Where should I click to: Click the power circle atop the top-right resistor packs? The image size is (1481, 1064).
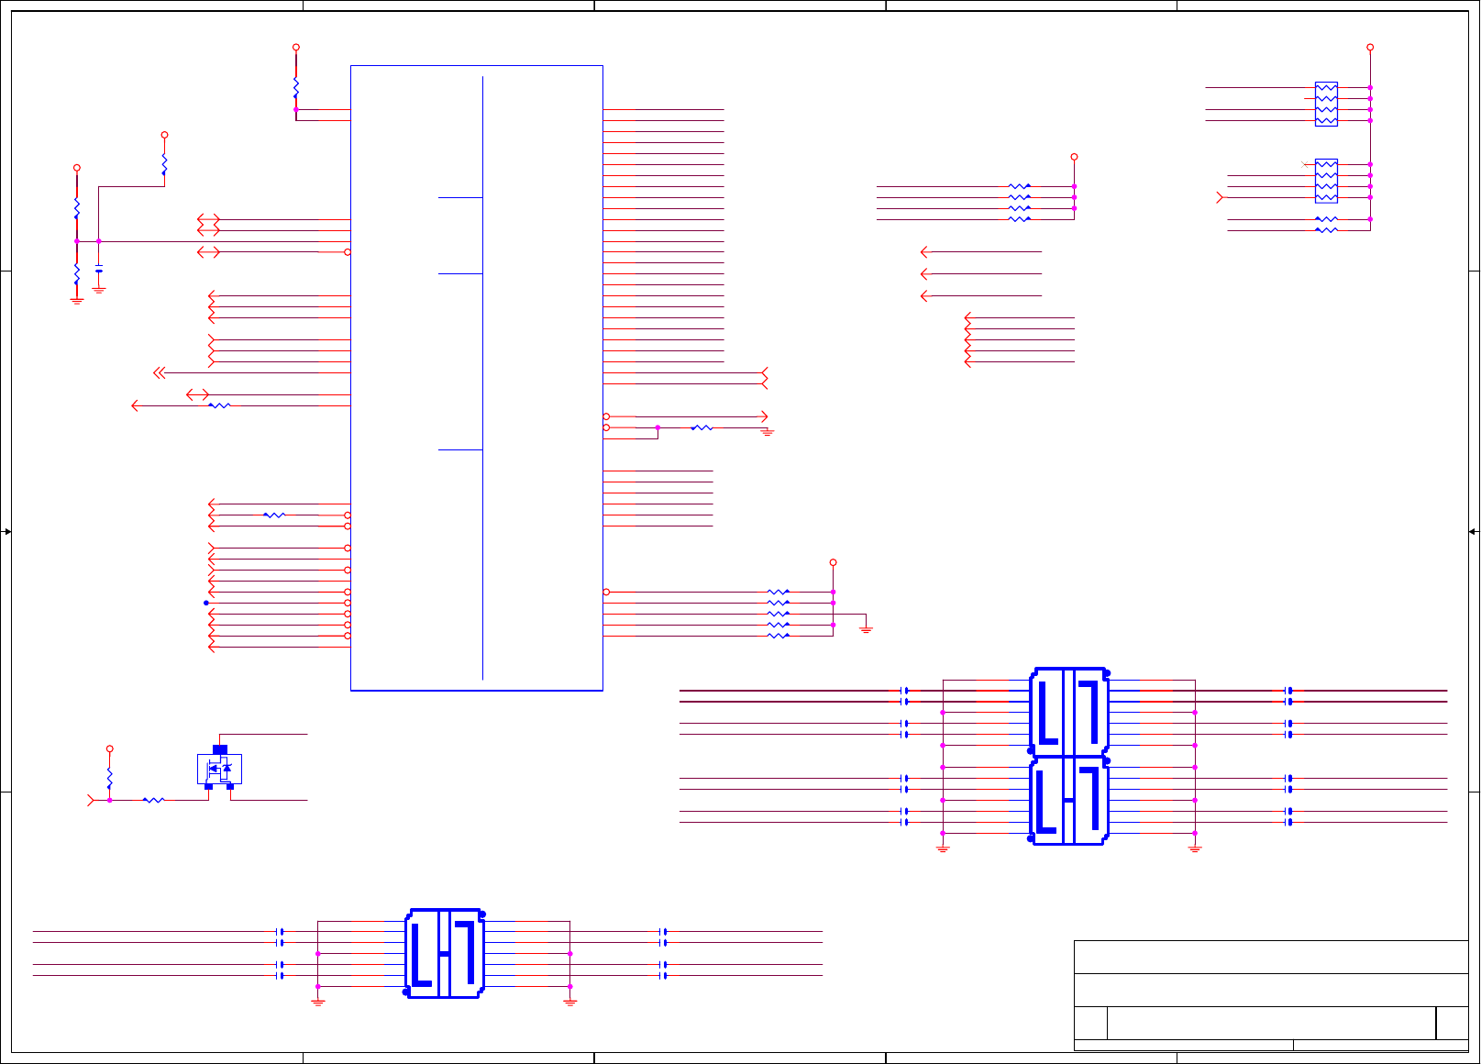point(1370,47)
